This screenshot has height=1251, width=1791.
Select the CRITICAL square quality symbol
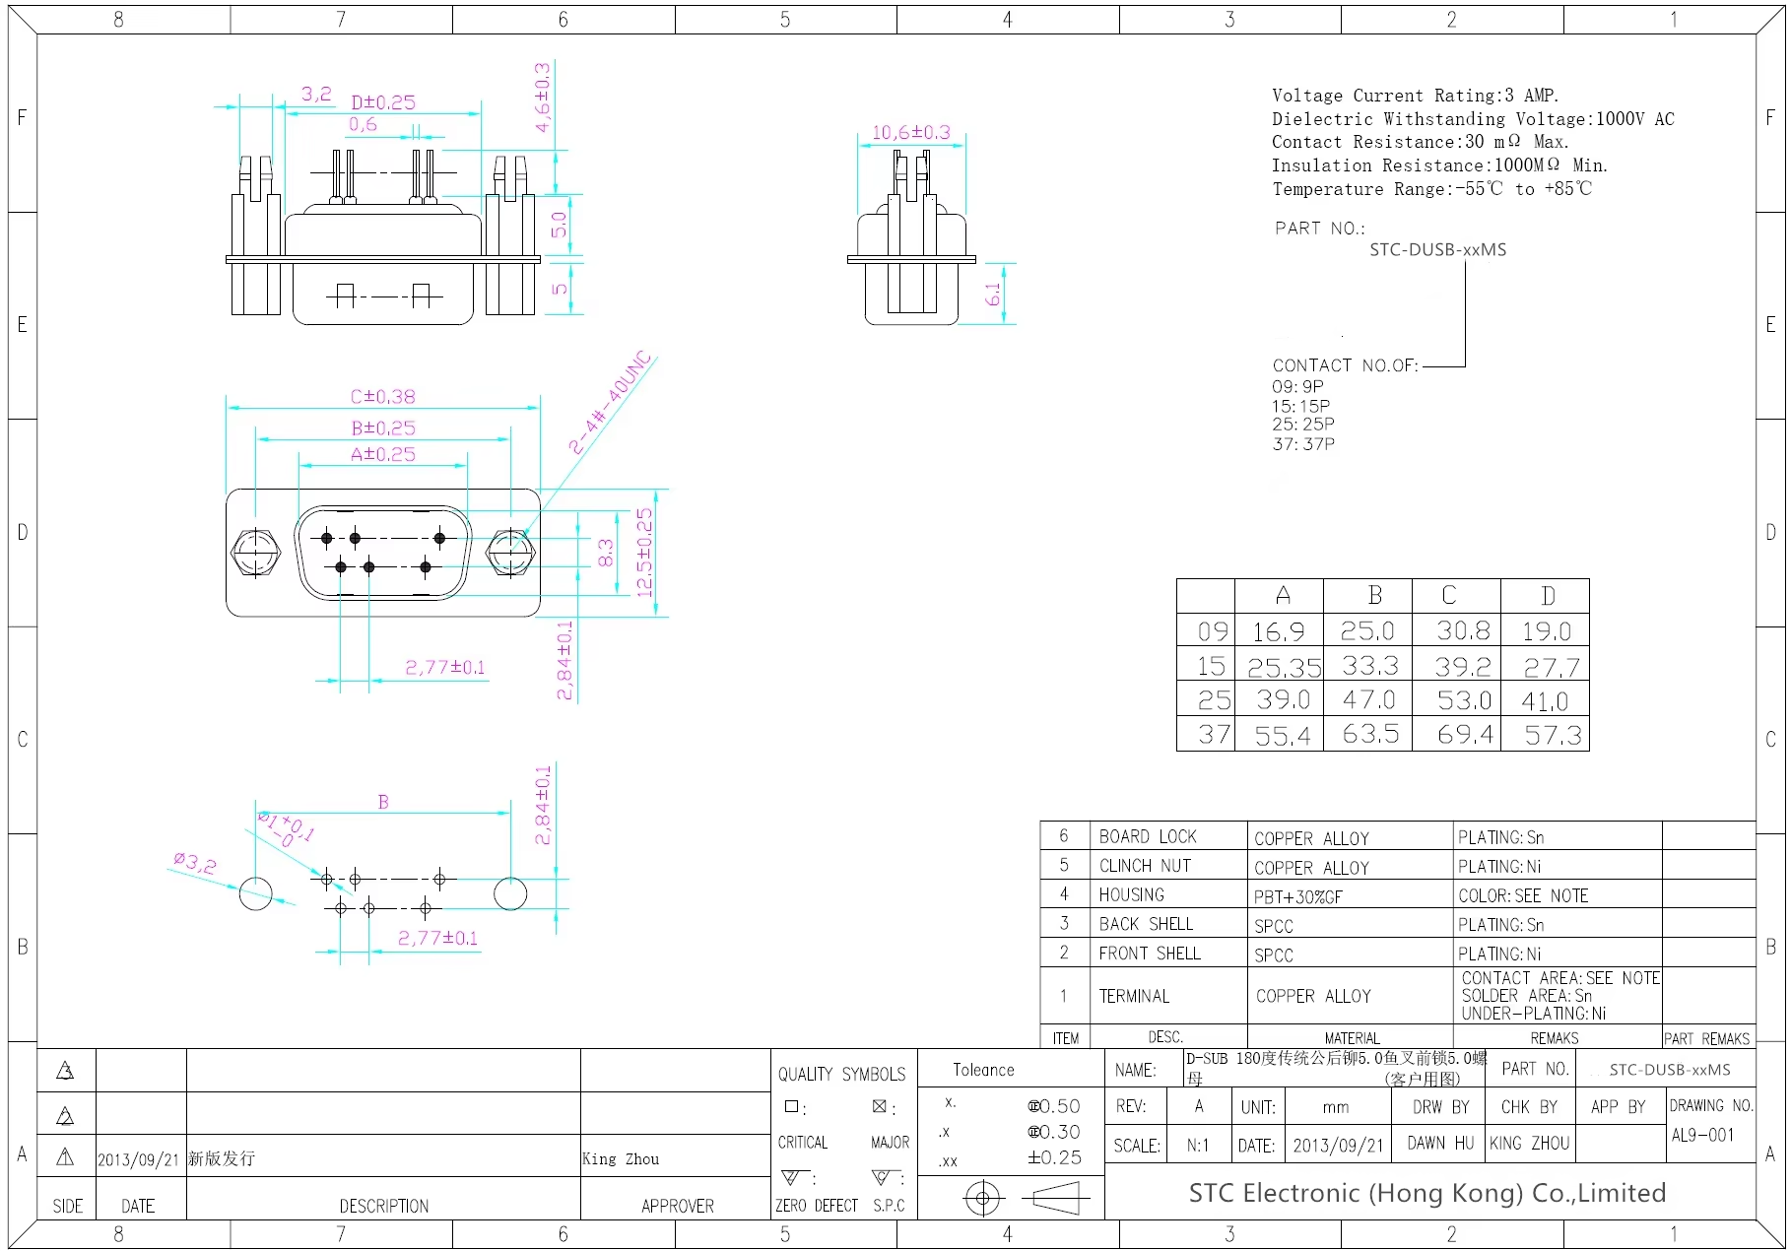pos(790,1107)
